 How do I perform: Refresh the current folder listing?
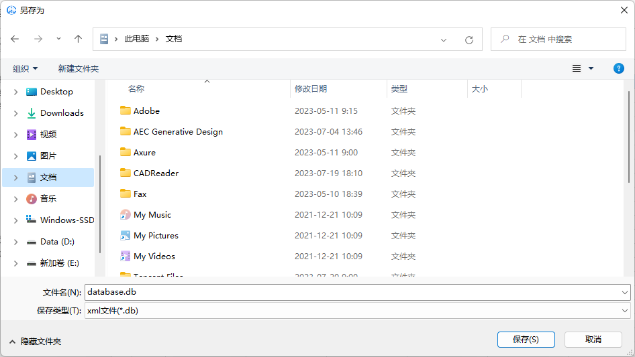tap(469, 40)
